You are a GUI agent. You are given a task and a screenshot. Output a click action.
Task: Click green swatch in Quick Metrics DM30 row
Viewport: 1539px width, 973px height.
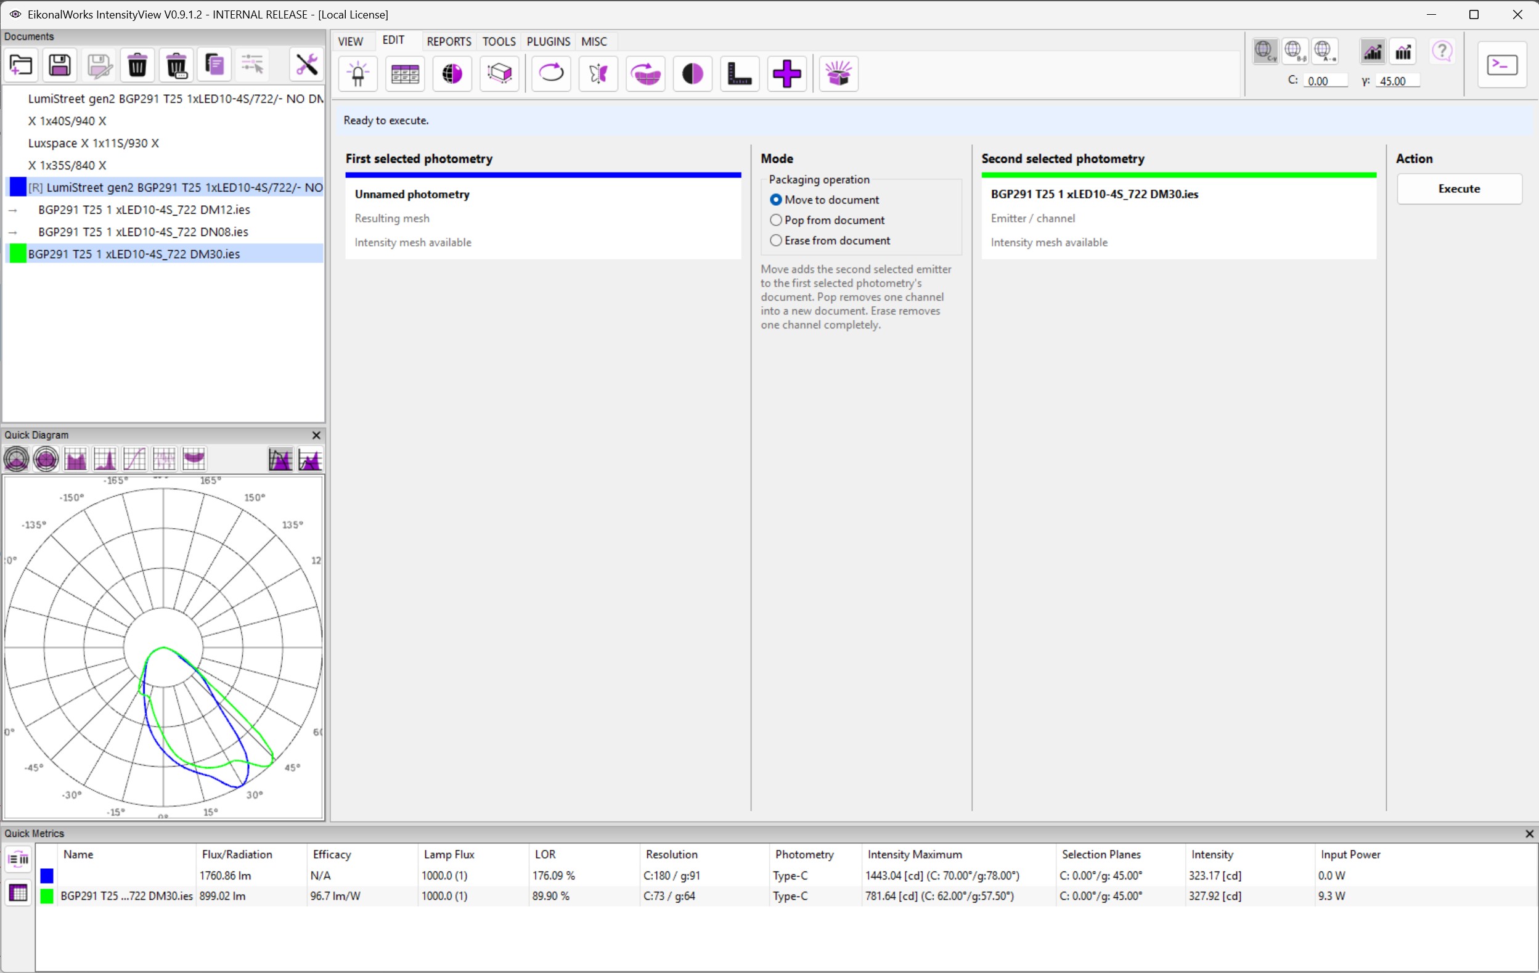(47, 897)
